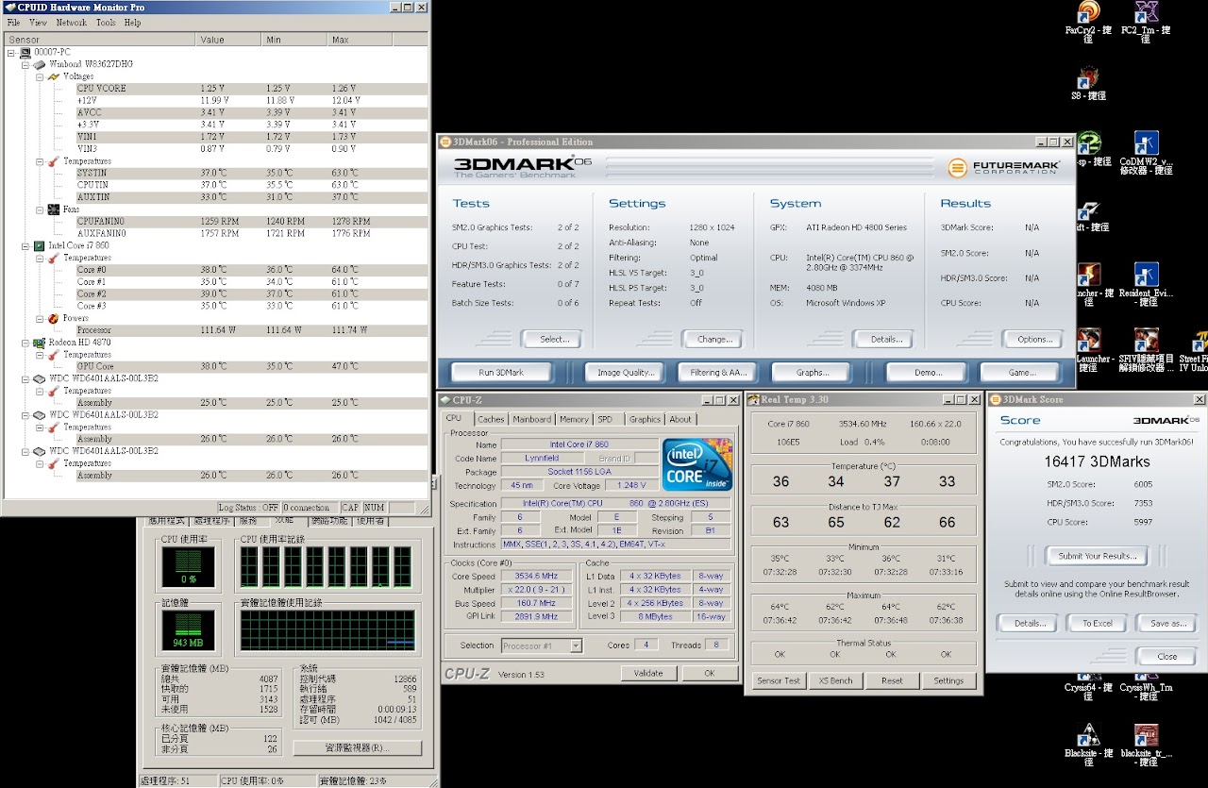Click the CPU-Z title bar icon
The image size is (1208, 788).
tap(445, 400)
